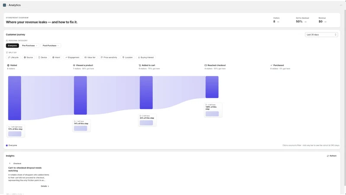Screen dimensions: 346x195
Task: Open Details for the cart-to-checkout insight
Action: click(45, 186)
